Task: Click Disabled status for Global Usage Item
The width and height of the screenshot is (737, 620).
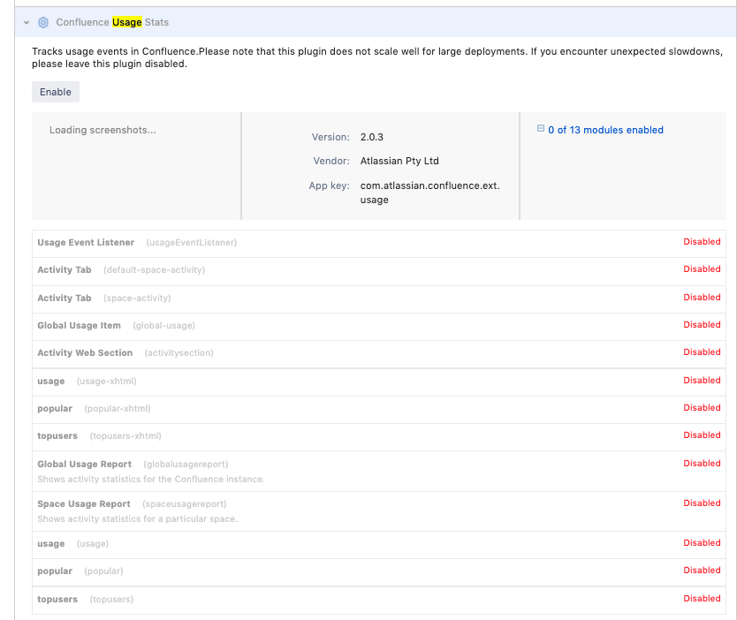Action: (x=702, y=325)
